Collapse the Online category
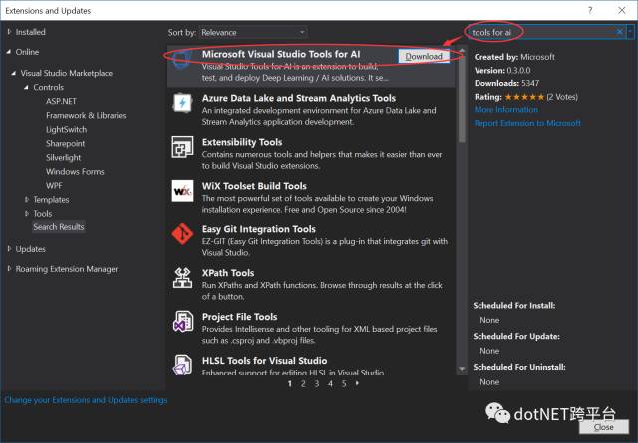 pyautogui.click(x=9, y=52)
